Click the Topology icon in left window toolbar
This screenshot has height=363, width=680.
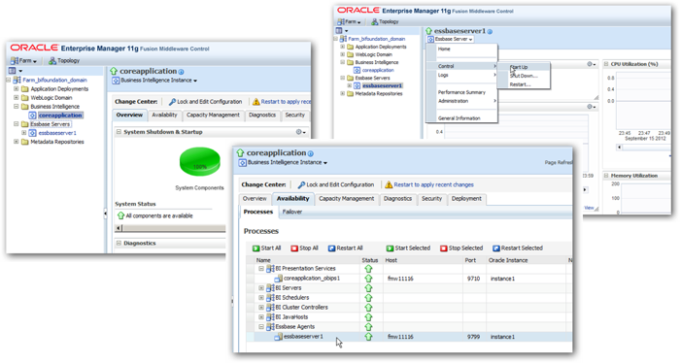[x=52, y=60]
